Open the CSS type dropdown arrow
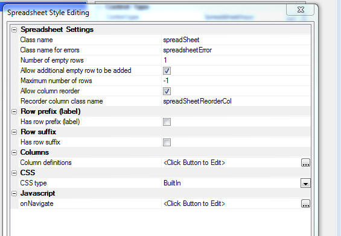This screenshot has width=341, height=236. click(305, 183)
